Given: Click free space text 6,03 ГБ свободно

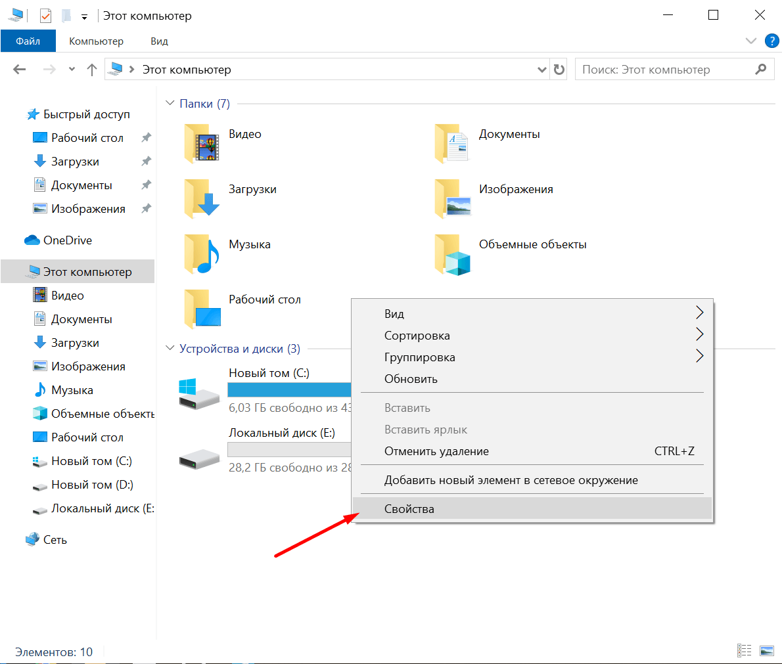Looking at the screenshot, I should (x=290, y=408).
